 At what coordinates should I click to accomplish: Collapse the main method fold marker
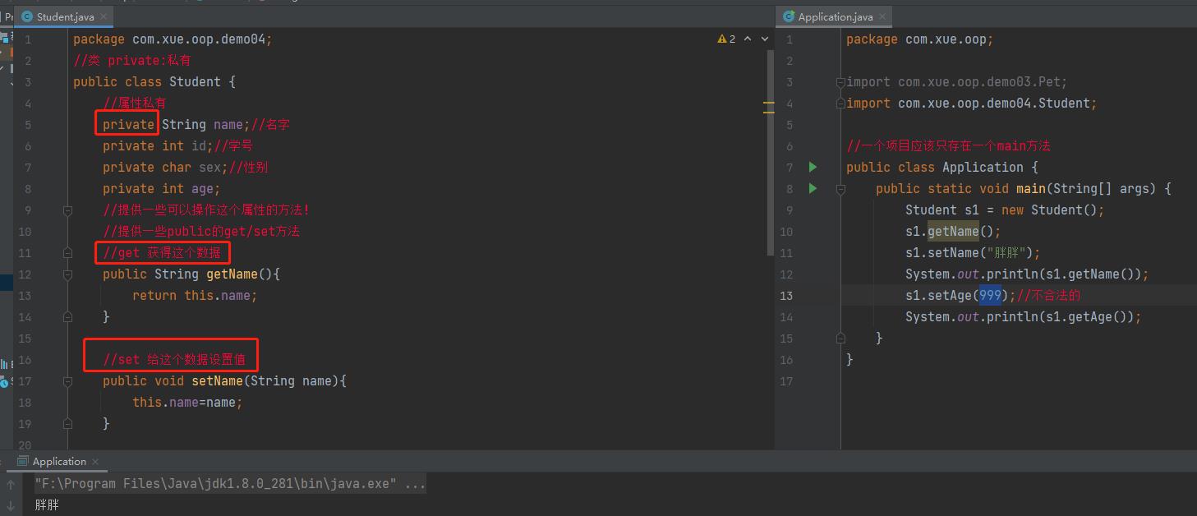[840, 189]
